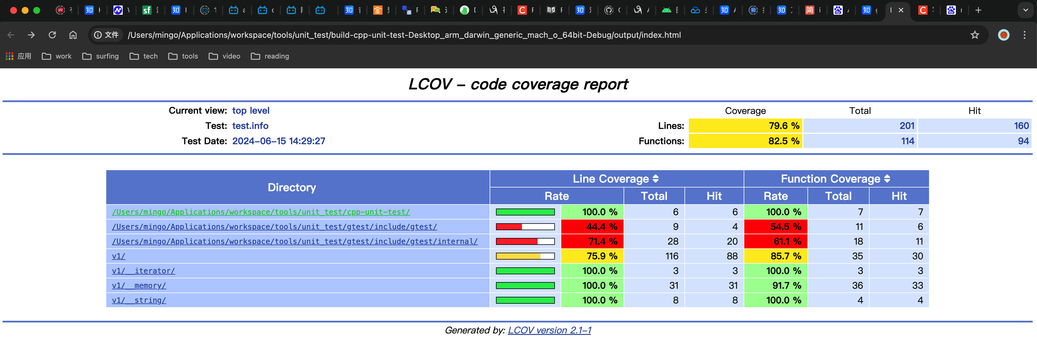This screenshot has height=349, width=1037.
Task: Open the tech bookmarks folder
Action: [144, 56]
